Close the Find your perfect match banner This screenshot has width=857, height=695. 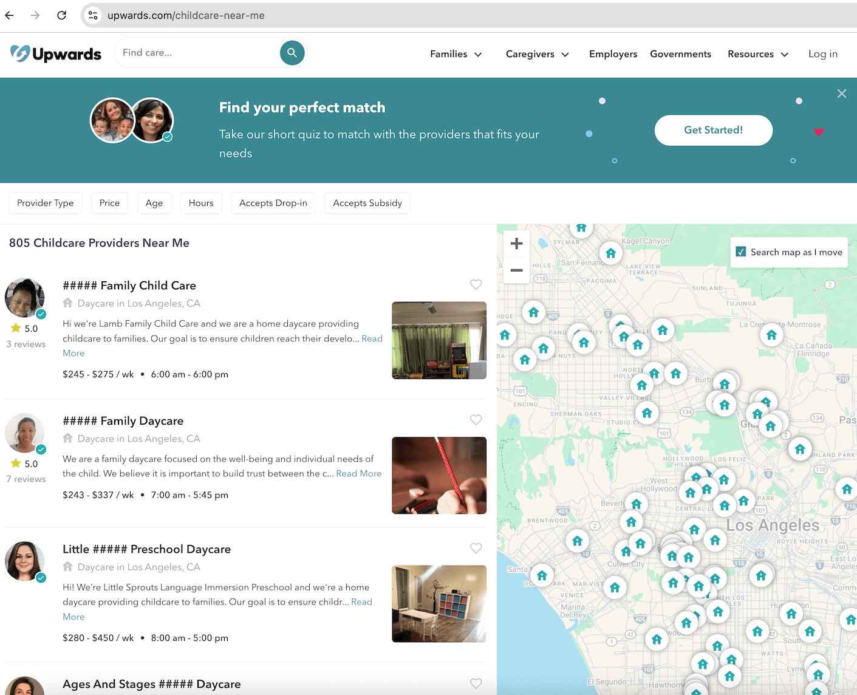(x=841, y=94)
